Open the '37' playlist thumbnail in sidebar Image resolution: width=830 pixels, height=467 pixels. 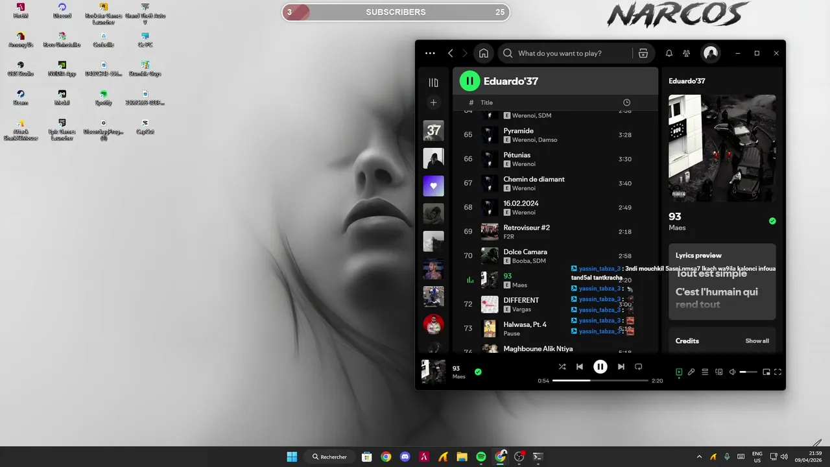[434, 130]
